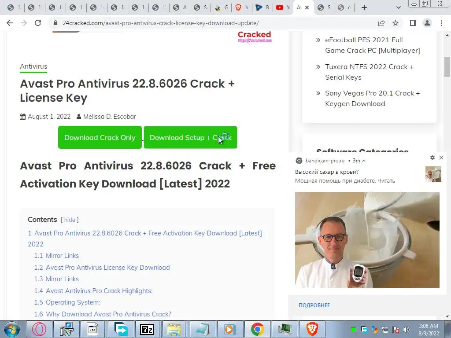Open the media player taskbar icon
The image size is (451, 338).
tap(230, 329)
